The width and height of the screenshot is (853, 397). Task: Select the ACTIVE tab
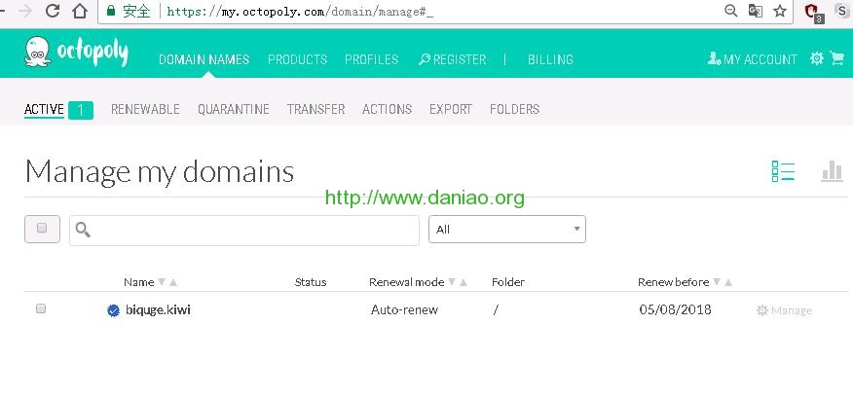(44, 109)
